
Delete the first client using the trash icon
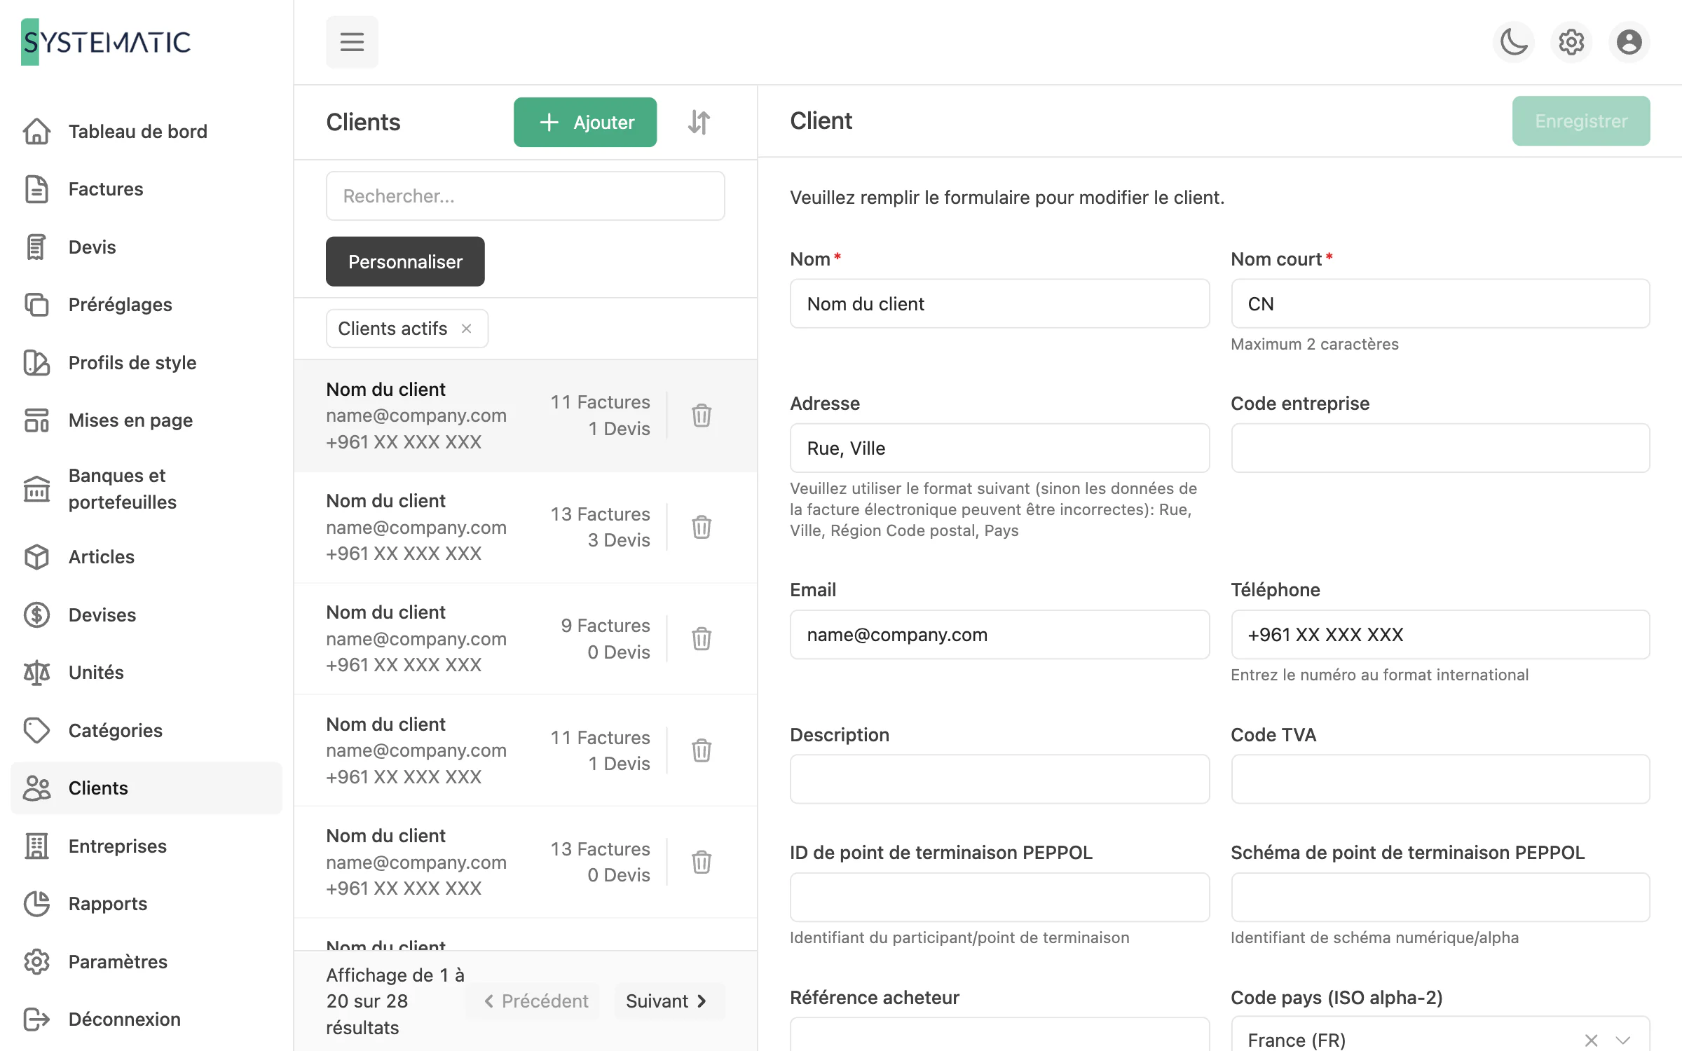click(x=702, y=415)
